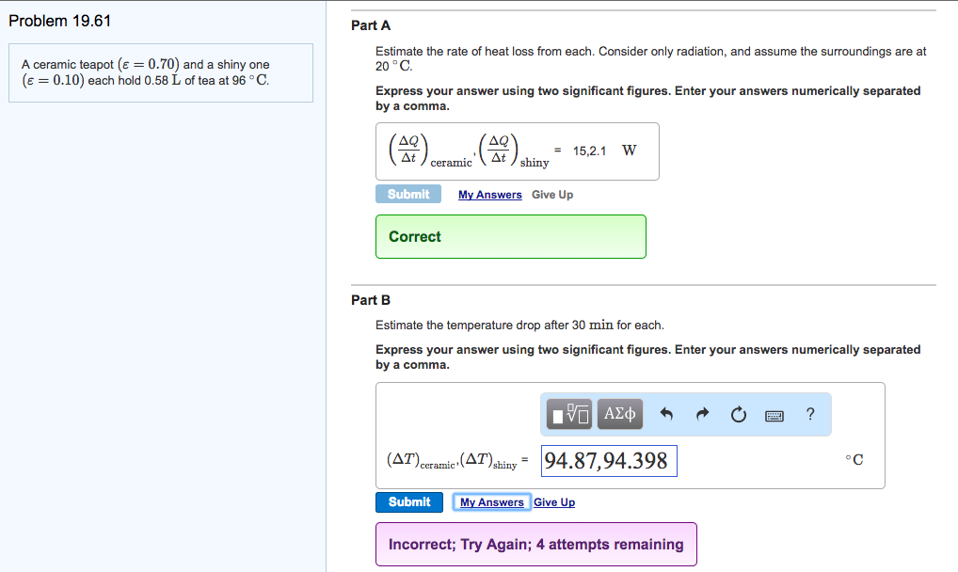Screen dimensions: 958x572
Task: Open help with the question mark icon
Action: pyautogui.click(x=810, y=414)
